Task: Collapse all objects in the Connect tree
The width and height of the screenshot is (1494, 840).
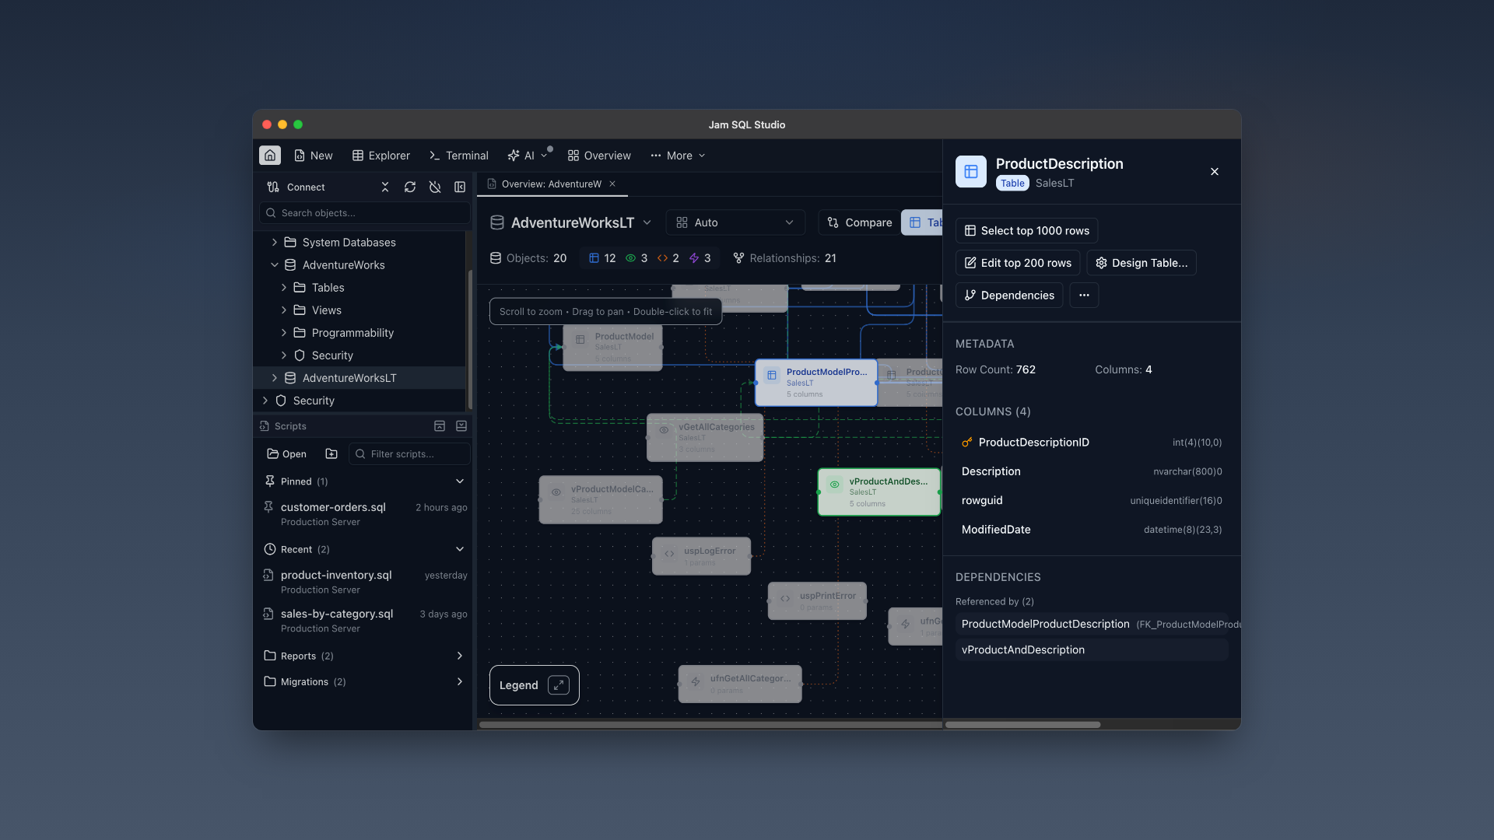Action: click(x=384, y=187)
